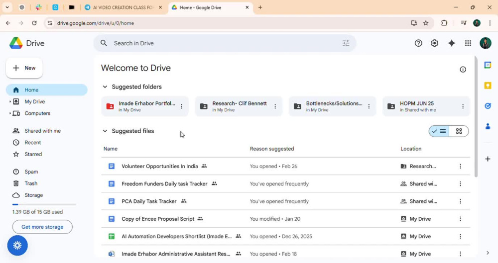Screen dimensions: 498x263
Task: Open more actions for Freedom Funders Daily task Tracker
Action: tap(460, 184)
